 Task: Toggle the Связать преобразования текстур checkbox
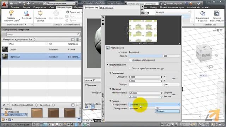click(x=130, y=68)
